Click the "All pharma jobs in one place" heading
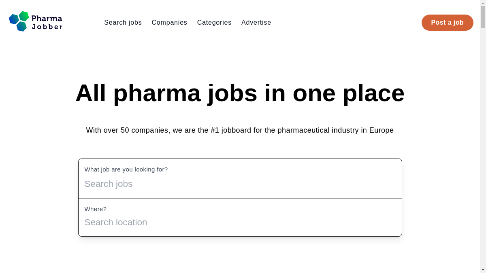The width and height of the screenshot is (486, 273). [x=240, y=93]
